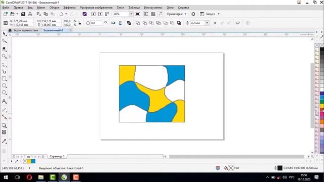Viewport: 324px width, 182px height.
Task: Select the Zoom tool in toolbox
Action: [x=4, y=56]
